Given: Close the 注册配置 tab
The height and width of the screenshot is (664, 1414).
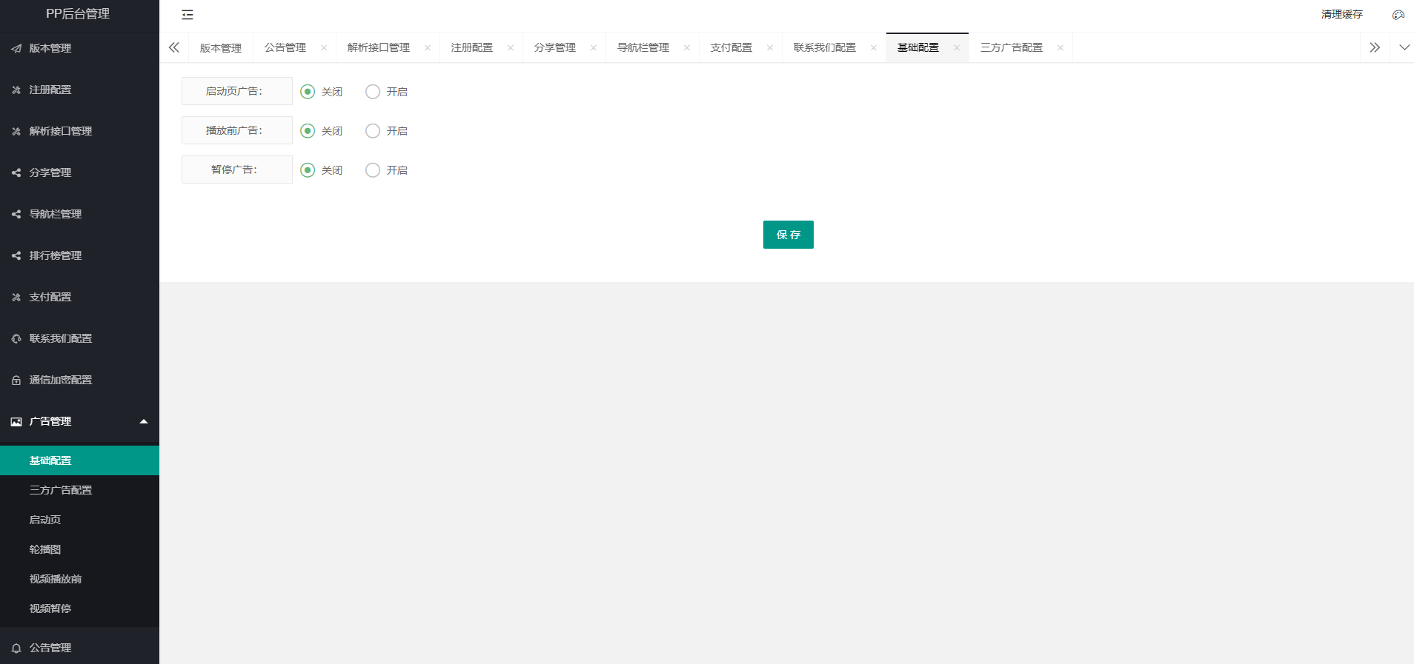Looking at the screenshot, I should point(511,47).
